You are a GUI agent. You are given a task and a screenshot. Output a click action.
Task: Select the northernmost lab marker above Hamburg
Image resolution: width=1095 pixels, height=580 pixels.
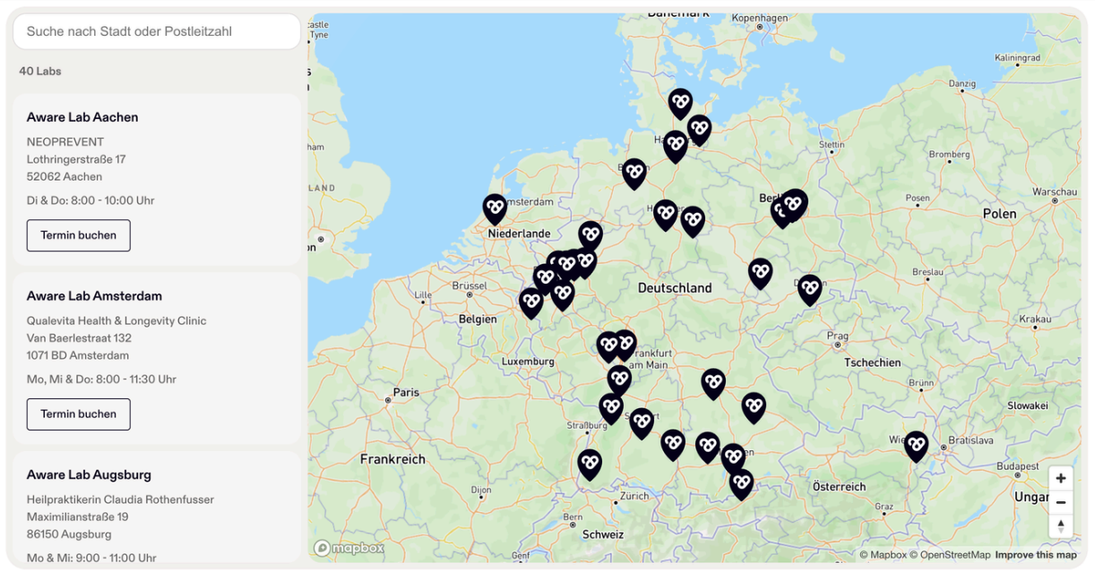coord(680,103)
